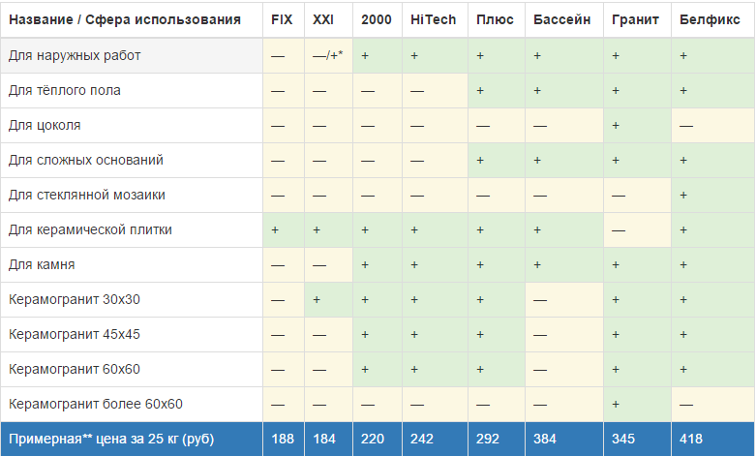Click the 'Для наружных работ' row label
Viewport: 756px width, 456px height.
75,56
